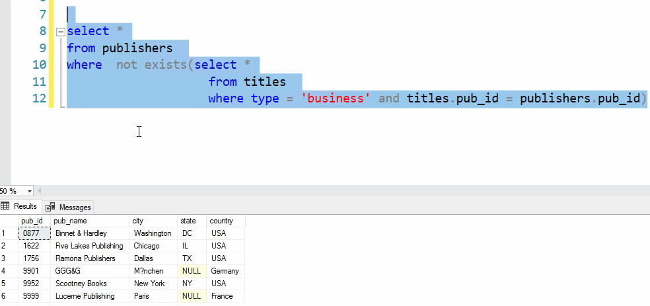Click the word publishers on line 9
650x306 pixels.
(137, 48)
